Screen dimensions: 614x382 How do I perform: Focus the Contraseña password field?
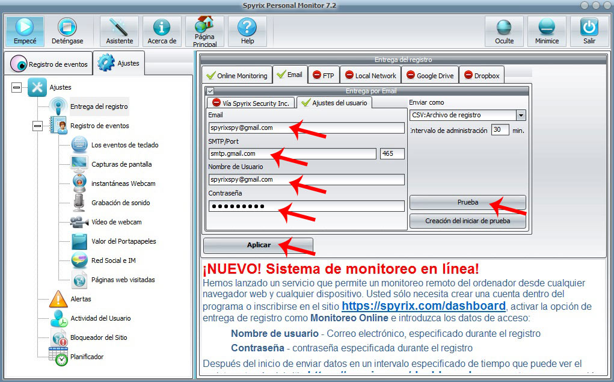pos(306,206)
